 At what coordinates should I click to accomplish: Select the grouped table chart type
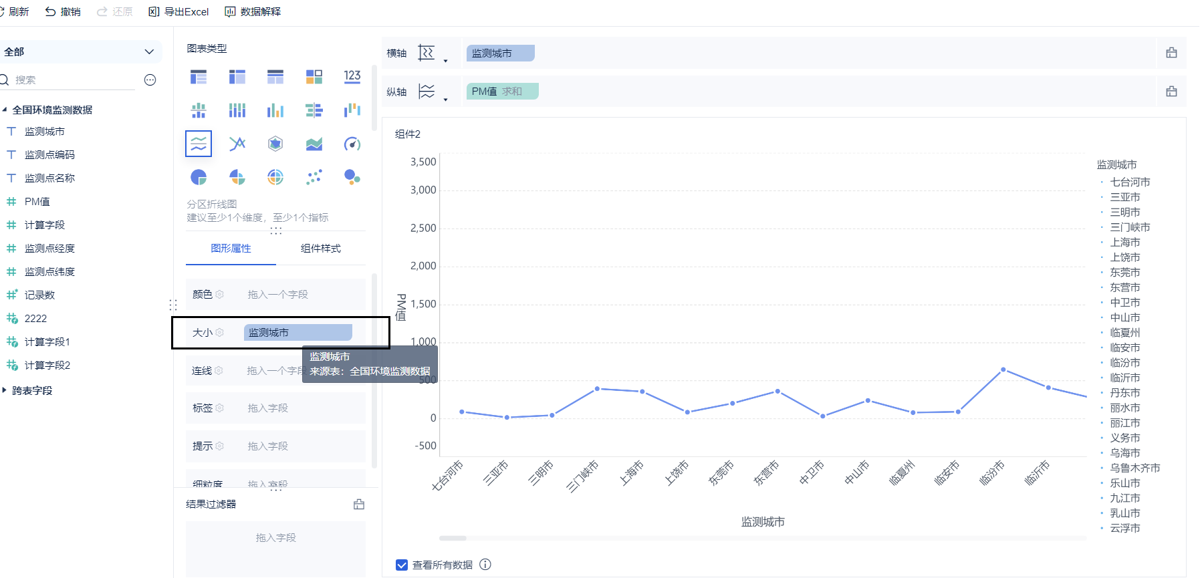pyautogui.click(x=199, y=77)
